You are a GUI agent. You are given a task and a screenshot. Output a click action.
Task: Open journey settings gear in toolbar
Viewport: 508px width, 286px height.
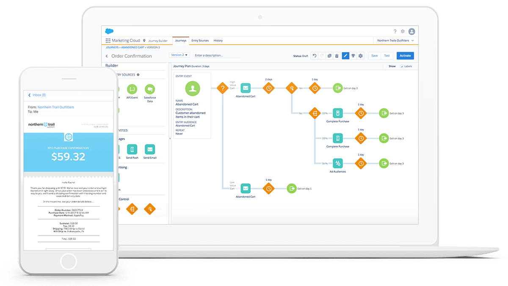click(x=361, y=56)
